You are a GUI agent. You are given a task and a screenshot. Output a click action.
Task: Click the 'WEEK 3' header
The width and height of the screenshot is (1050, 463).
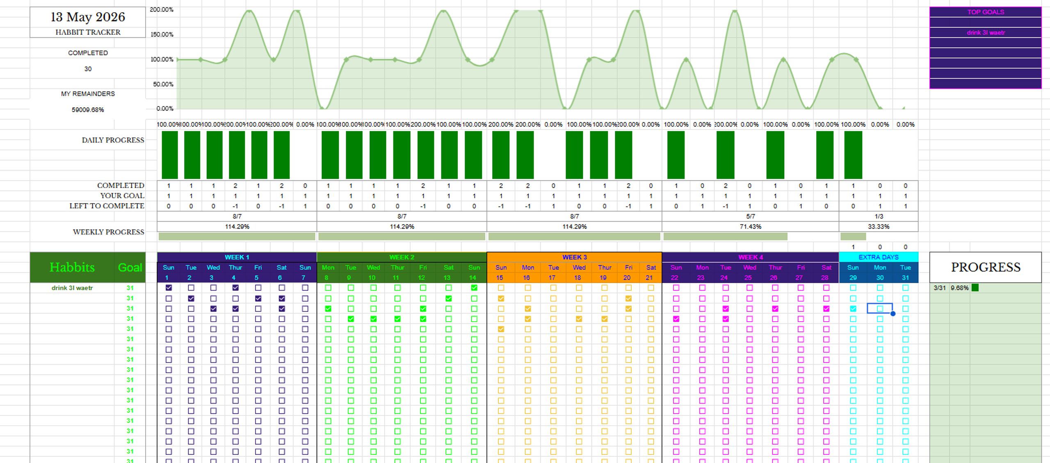574,257
